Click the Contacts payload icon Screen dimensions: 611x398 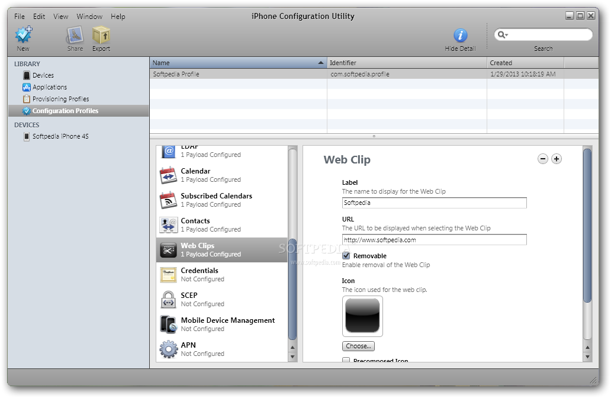point(168,225)
